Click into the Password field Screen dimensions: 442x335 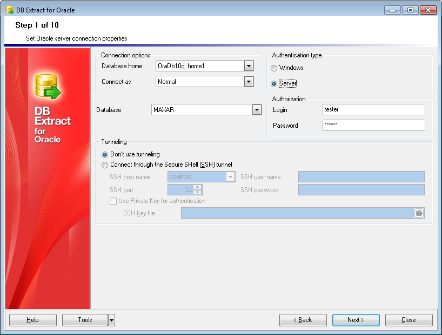[x=374, y=126]
